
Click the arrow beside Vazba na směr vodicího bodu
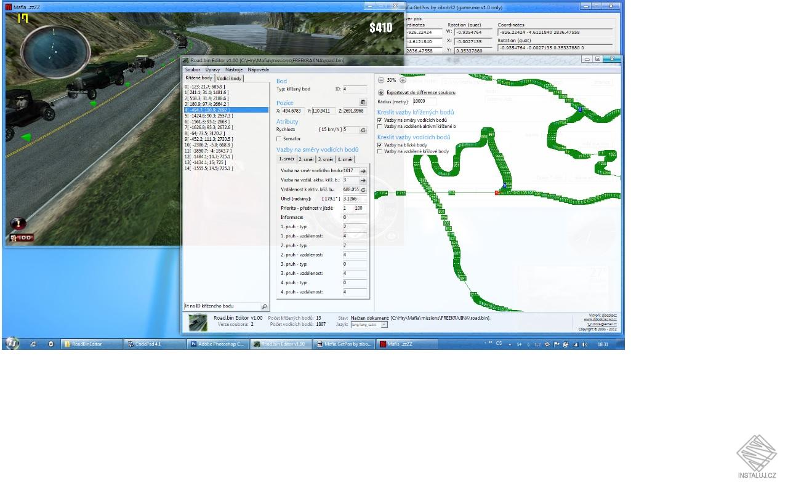point(363,171)
